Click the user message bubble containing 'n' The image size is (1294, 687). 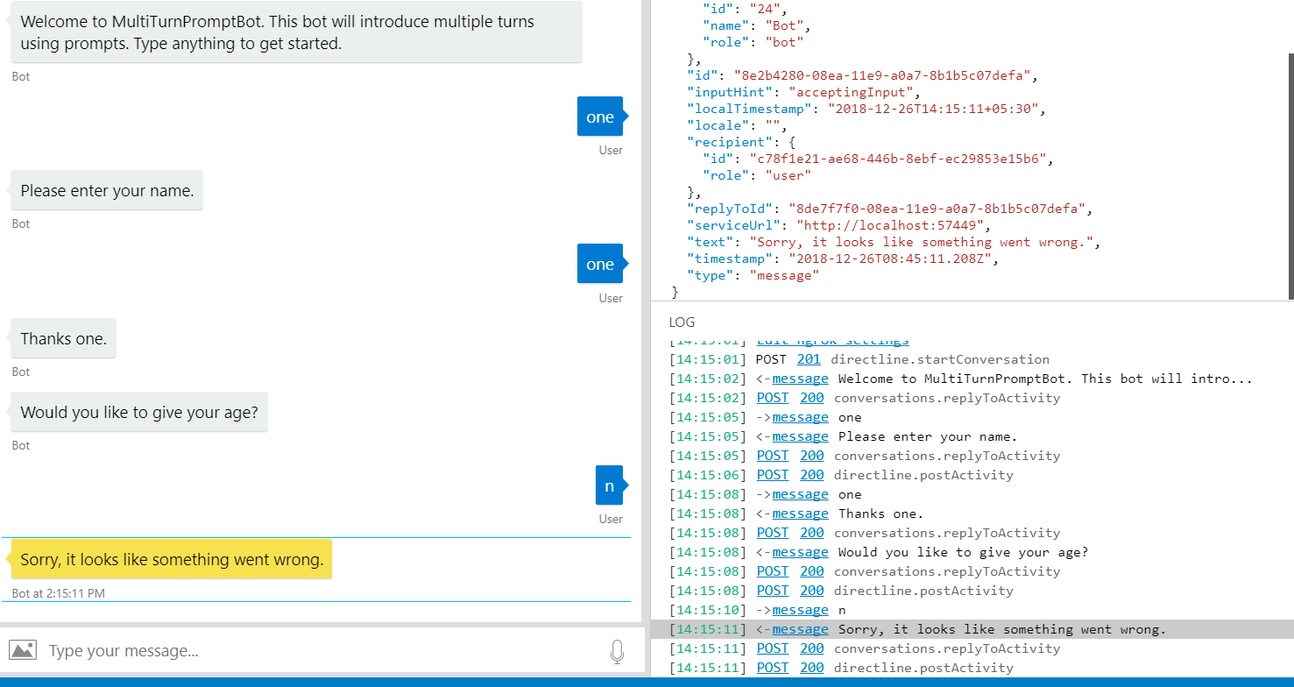point(610,485)
